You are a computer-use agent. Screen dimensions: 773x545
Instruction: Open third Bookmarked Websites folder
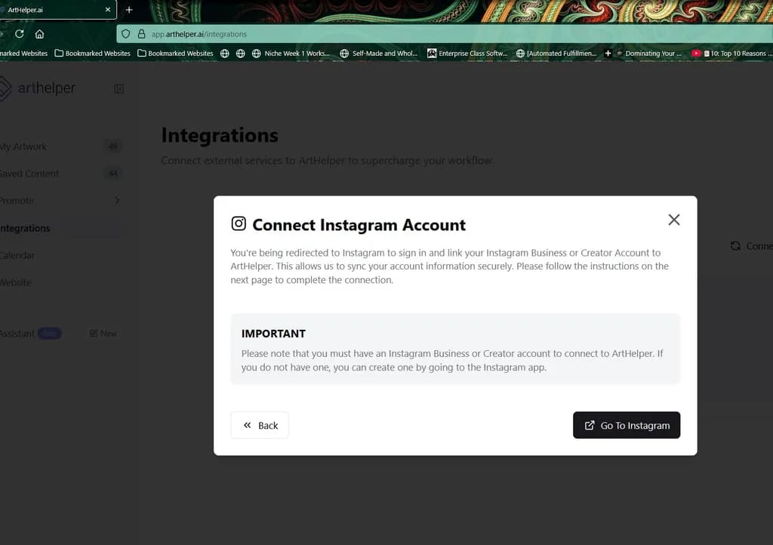(x=175, y=54)
